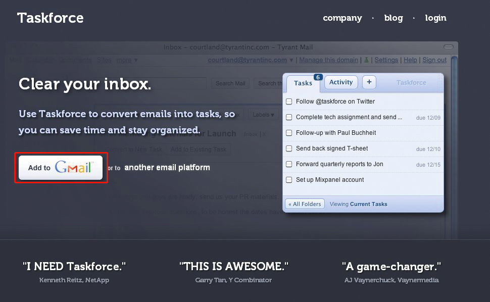The height and width of the screenshot is (302, 490).
Task: Switch to the Activity tab
Action: coord(341,82)
